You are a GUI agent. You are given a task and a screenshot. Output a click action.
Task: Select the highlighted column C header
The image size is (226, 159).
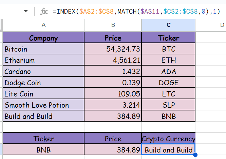tap(169, 25)
